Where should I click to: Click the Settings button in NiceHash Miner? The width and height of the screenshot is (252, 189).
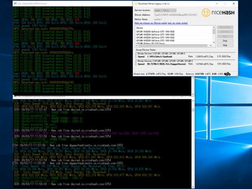225,32
